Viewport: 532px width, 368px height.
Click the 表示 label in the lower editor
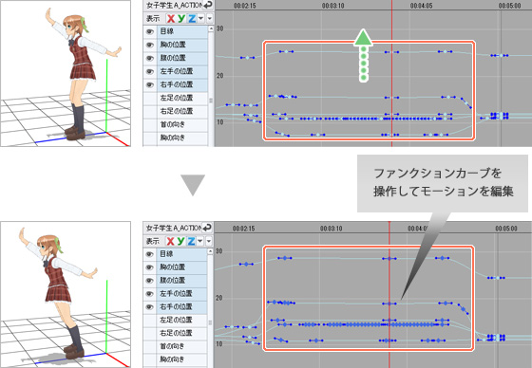[153, 241]
